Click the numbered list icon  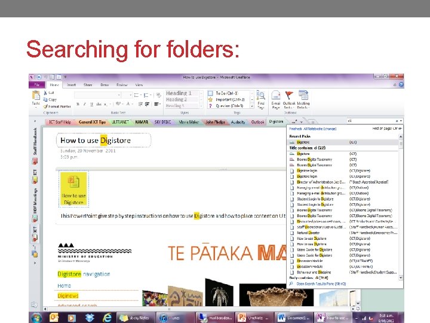146,95
